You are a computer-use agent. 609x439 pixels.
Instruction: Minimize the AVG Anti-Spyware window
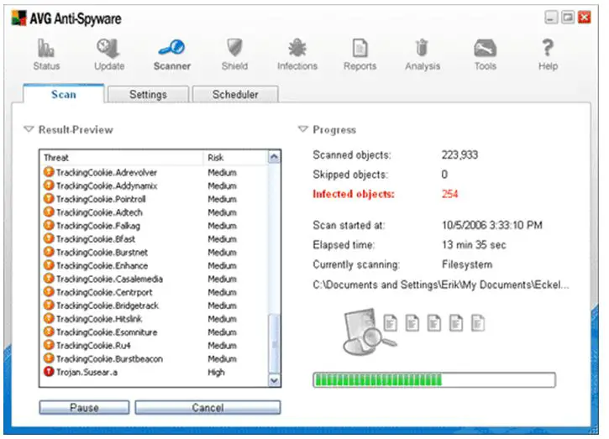(x=551, y=18)
